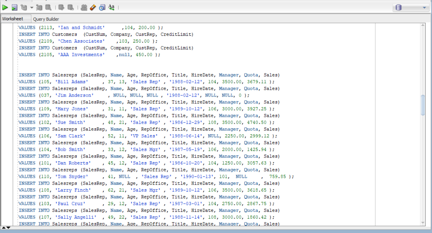Screen dimensions: 432x233
Task: Click the name 'Bill Adams'
Action: (x=72, y=81)
